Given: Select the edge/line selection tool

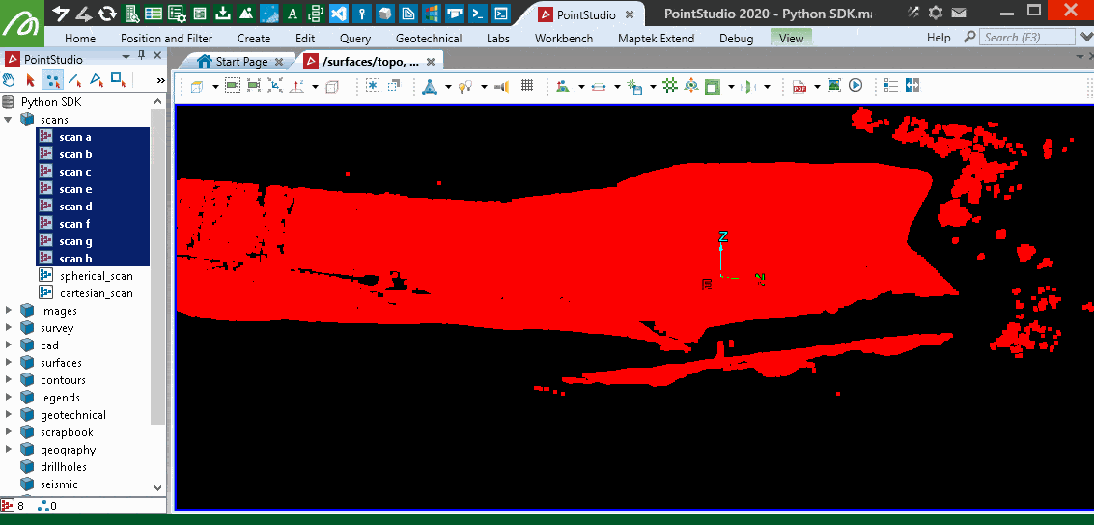Looking at the screenshot, I should [74, 79].
